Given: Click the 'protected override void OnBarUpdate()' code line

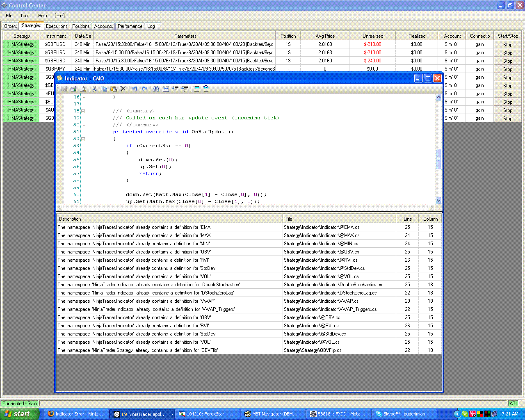Looking at the screenshot, I should [x=173, y=132].
